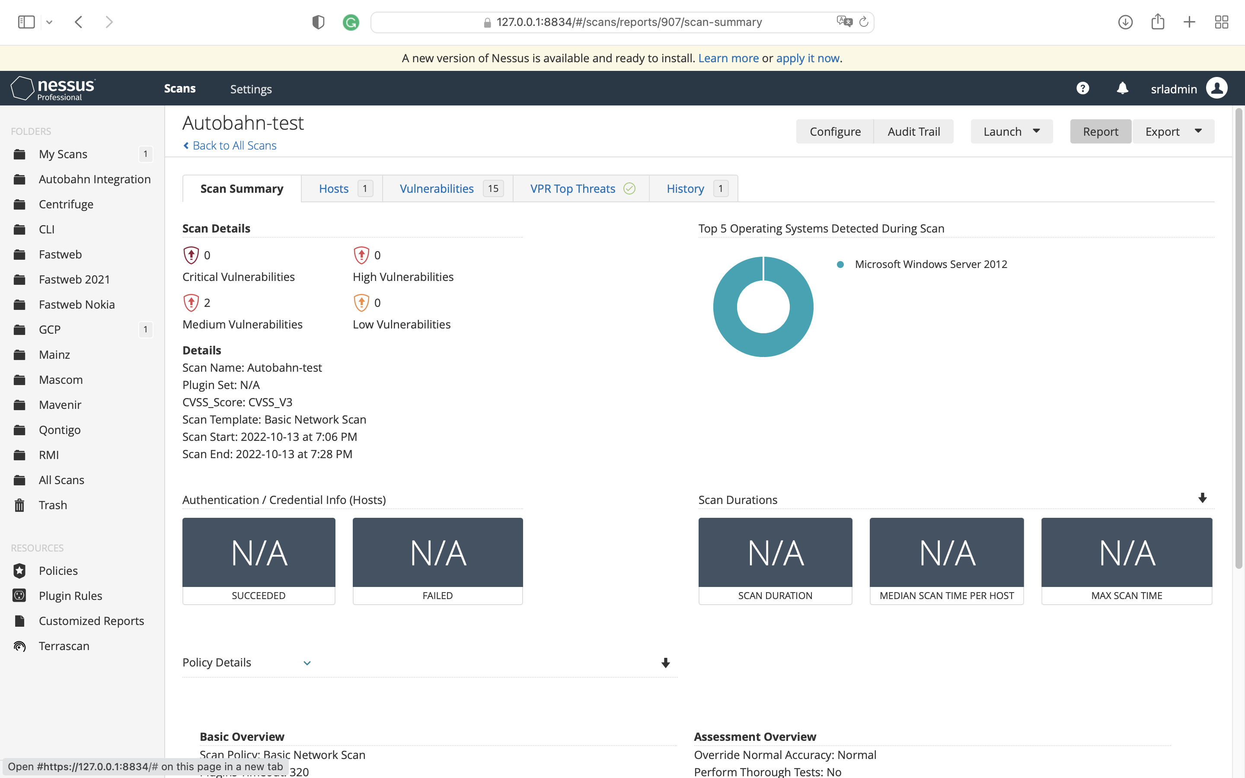Screen dimensions: 1245x778
Task: Click the Configure button
Action: point(835,131)
